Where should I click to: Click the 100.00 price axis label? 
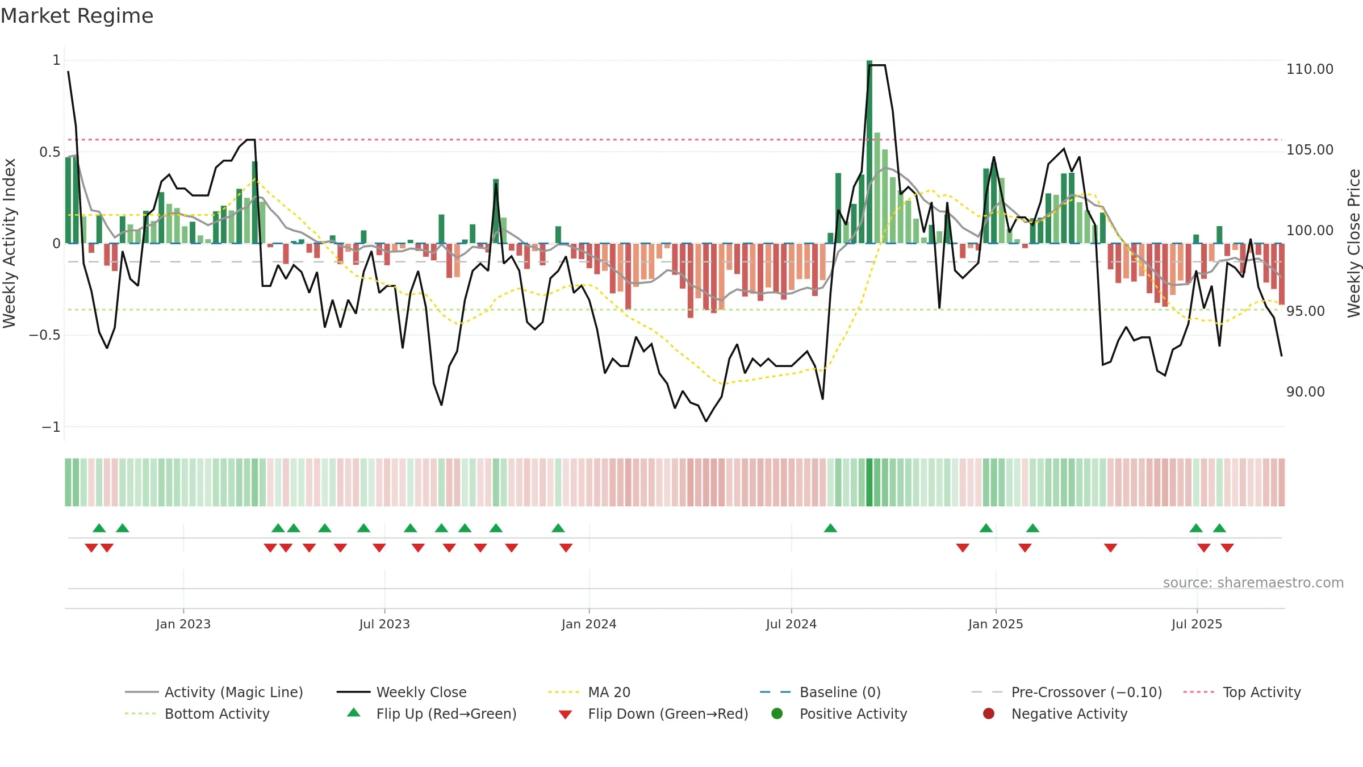click(x=1310, y=231)
